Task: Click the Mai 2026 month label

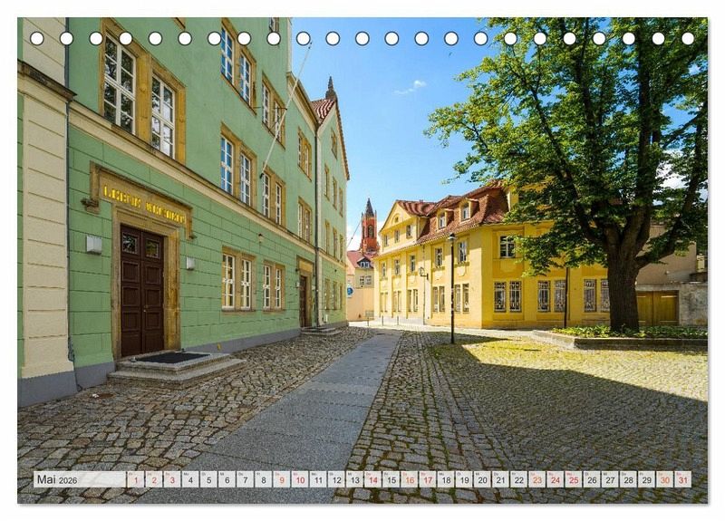Action: tap(56, 480)
